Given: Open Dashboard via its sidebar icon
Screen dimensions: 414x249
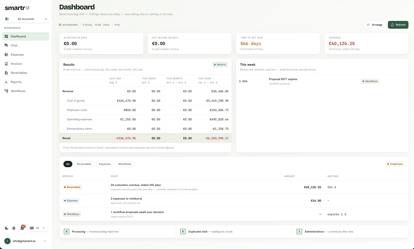Looking at the screenshot, I should (6, 36).
